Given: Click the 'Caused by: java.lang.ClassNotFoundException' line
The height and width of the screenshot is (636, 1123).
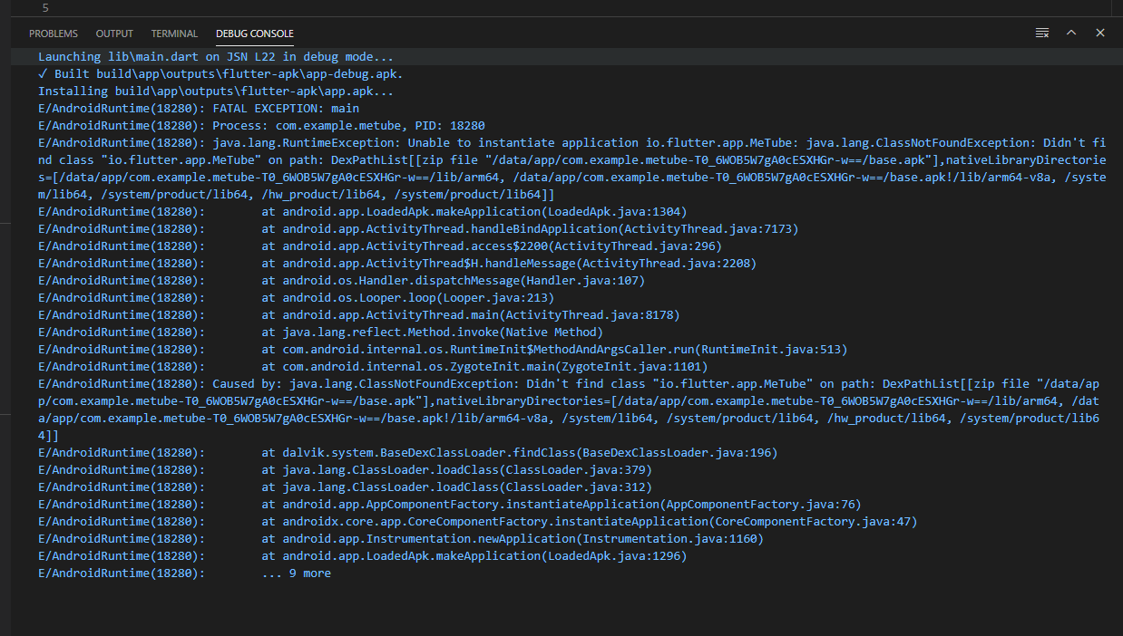Looking at the screenshot, I should (569, 410).
